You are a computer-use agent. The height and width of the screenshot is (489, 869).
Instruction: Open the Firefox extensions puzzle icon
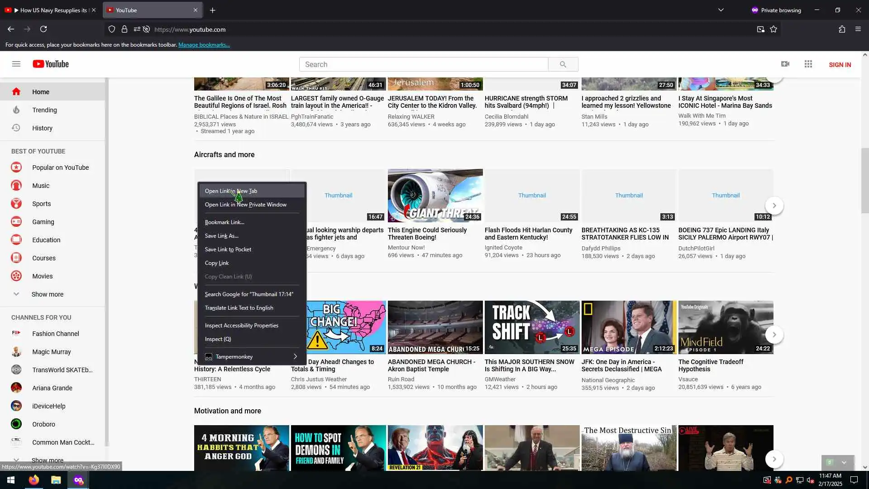(x=842, y=29)
